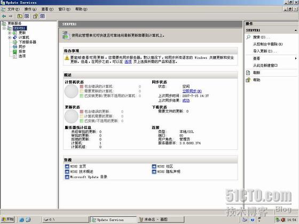The height and width of the screenshot is (224, 299).
Task: Select the 选项 tree node
Action: click(22, 56)
